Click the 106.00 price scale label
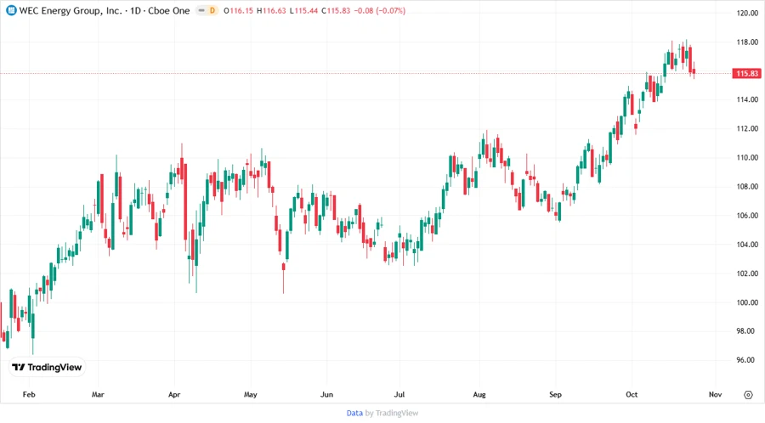Image resolution: width=765 pixels, height=423 pixels. pos(747,216)
